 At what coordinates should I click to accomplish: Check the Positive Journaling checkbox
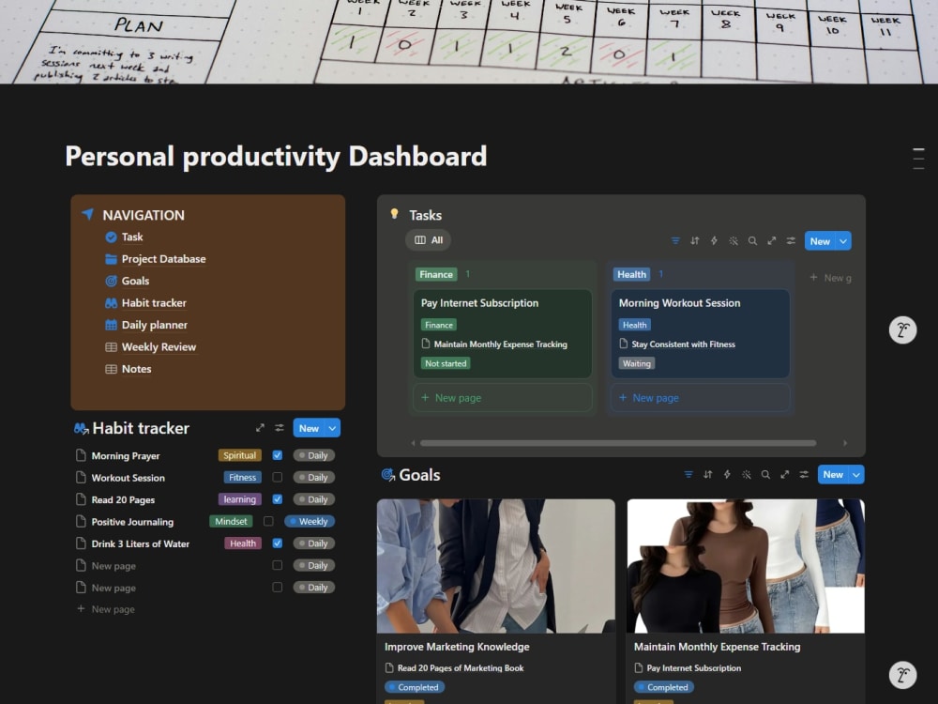268,521
